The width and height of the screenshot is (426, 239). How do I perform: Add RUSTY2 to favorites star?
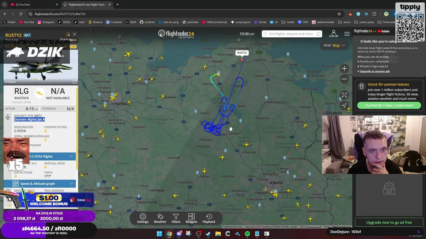(x=68, y=34)
